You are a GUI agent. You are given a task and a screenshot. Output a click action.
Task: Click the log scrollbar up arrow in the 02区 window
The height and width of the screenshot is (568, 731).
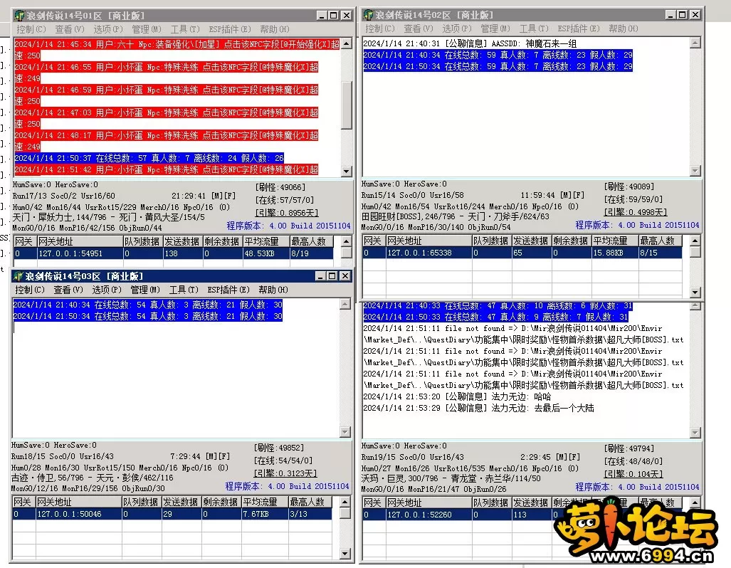(695, 43)
